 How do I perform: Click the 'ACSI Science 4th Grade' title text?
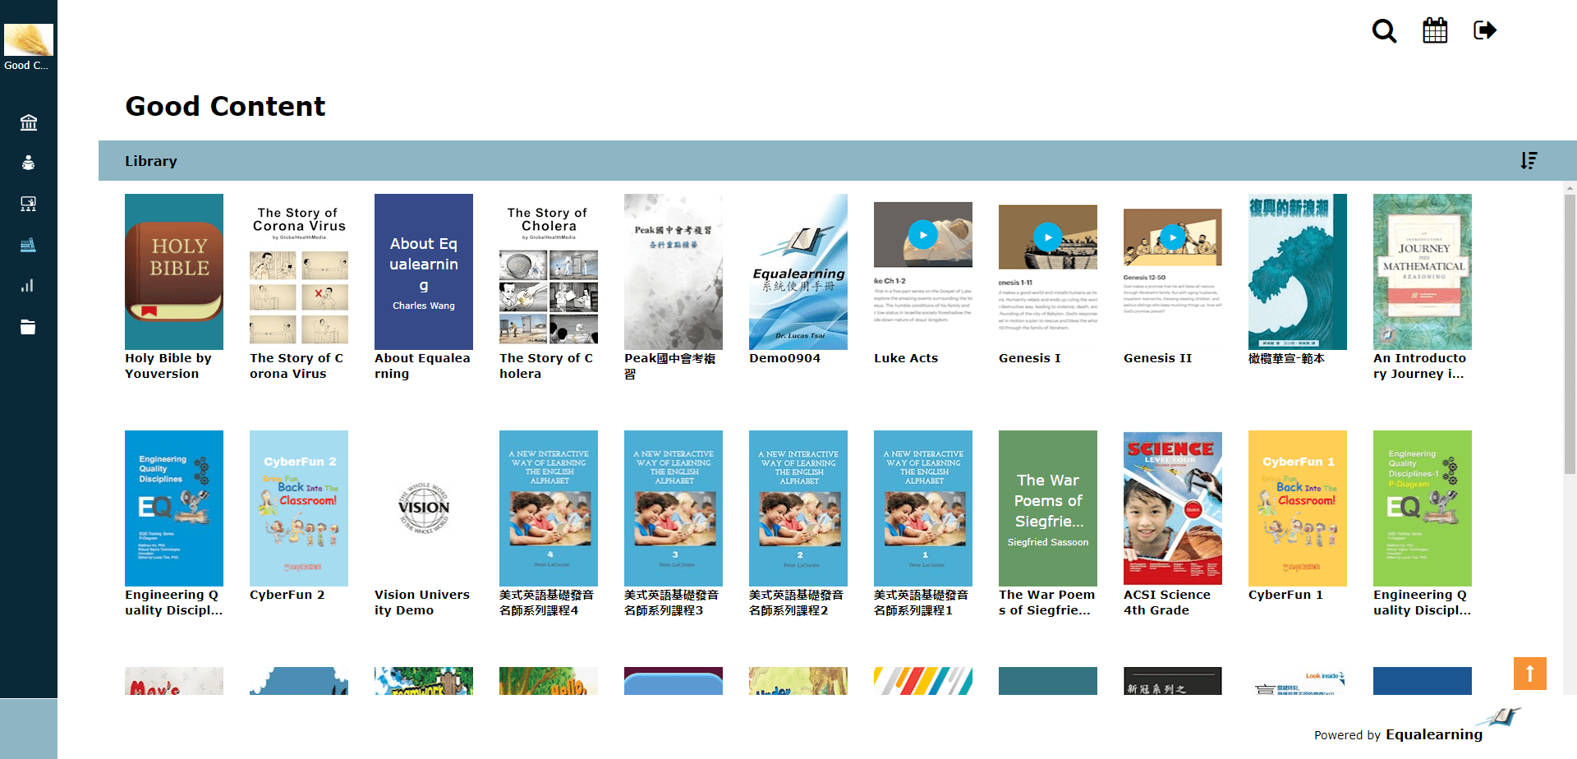tap(1167, 602)
